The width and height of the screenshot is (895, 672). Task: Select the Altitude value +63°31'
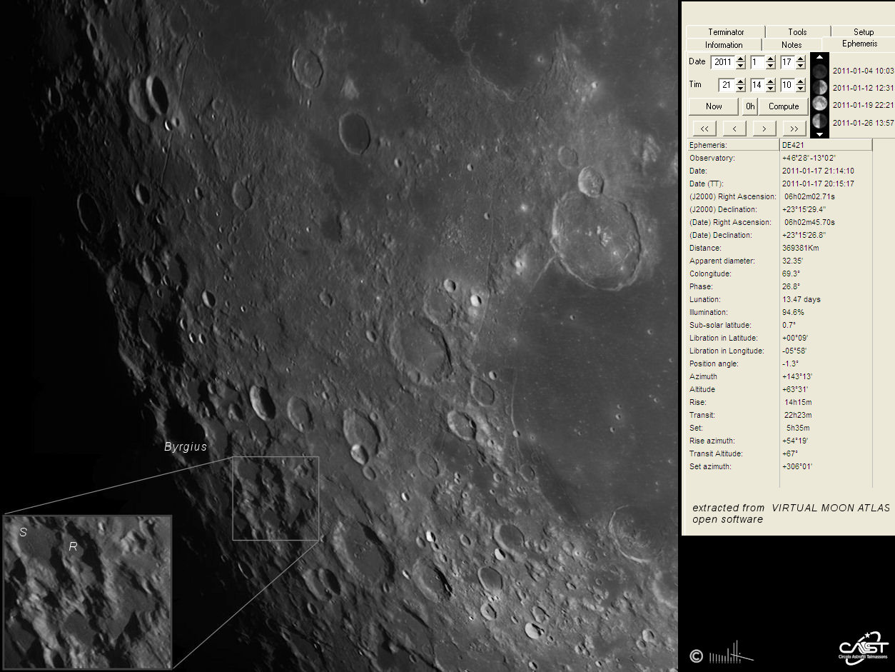click(796, 389)
